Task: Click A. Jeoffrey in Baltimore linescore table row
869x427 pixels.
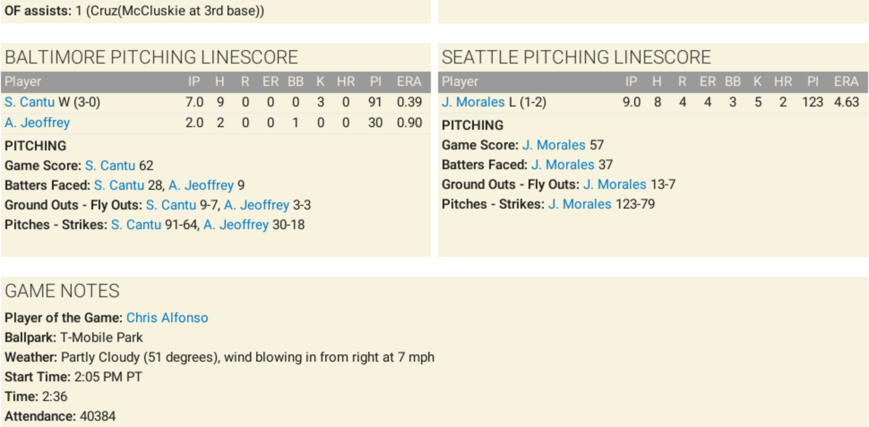Action: (37, 123)
